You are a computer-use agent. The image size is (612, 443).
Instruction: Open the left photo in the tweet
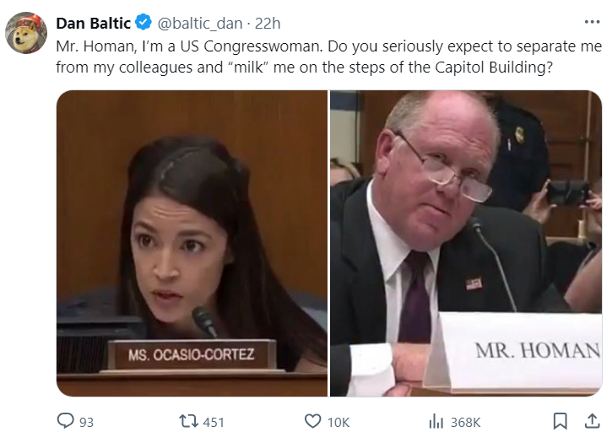tap(192, 243)
